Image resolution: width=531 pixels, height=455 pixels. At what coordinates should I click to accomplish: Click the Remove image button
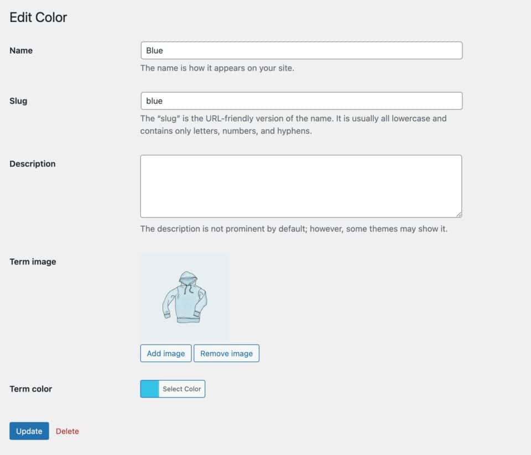pyautogui.click(x=227, y=353)
